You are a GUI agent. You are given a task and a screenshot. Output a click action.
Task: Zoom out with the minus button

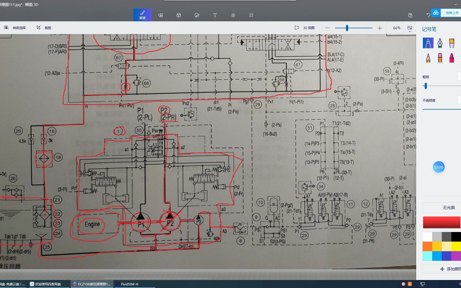pos(328,28)
